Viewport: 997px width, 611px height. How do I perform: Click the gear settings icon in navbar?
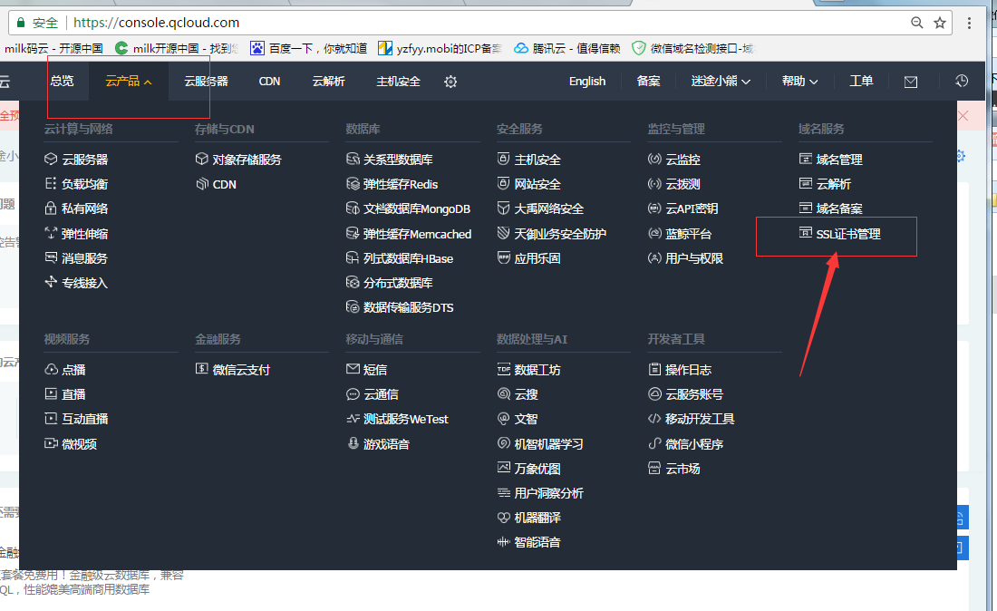tap(450, 82)
